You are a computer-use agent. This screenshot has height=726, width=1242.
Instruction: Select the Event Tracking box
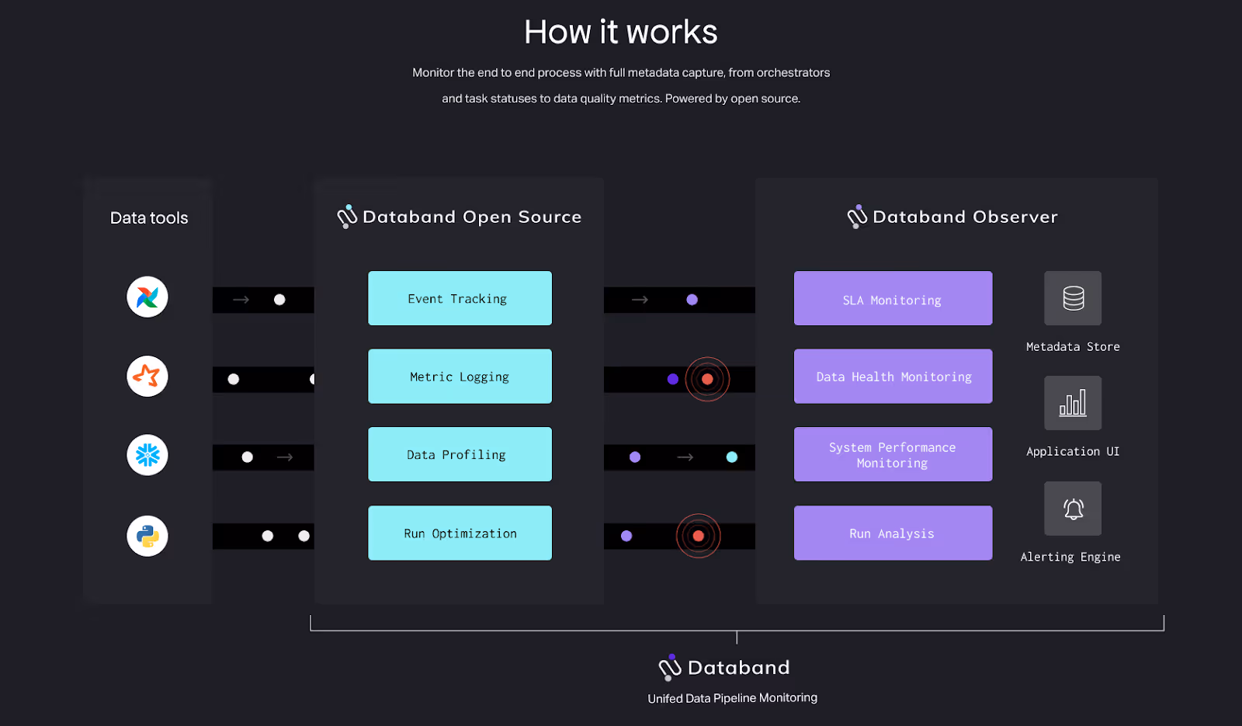(460, 298)
